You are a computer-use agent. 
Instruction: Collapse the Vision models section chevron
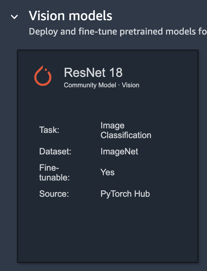pos(14,17)
